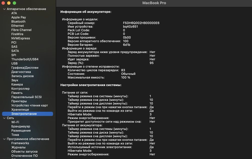
Task: Click the battery version 6d1b
Action: click(127, 45)
